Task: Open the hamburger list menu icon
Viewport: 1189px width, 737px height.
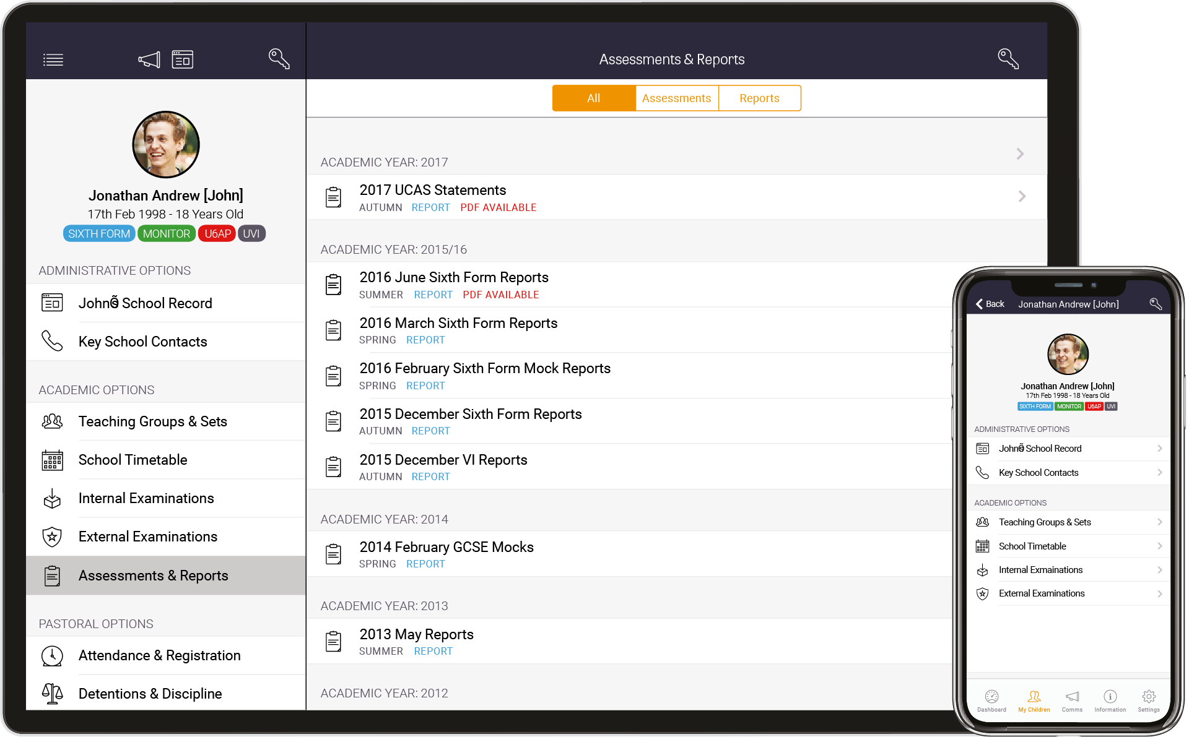Action: pyautogui.click(x=53, y=60)
